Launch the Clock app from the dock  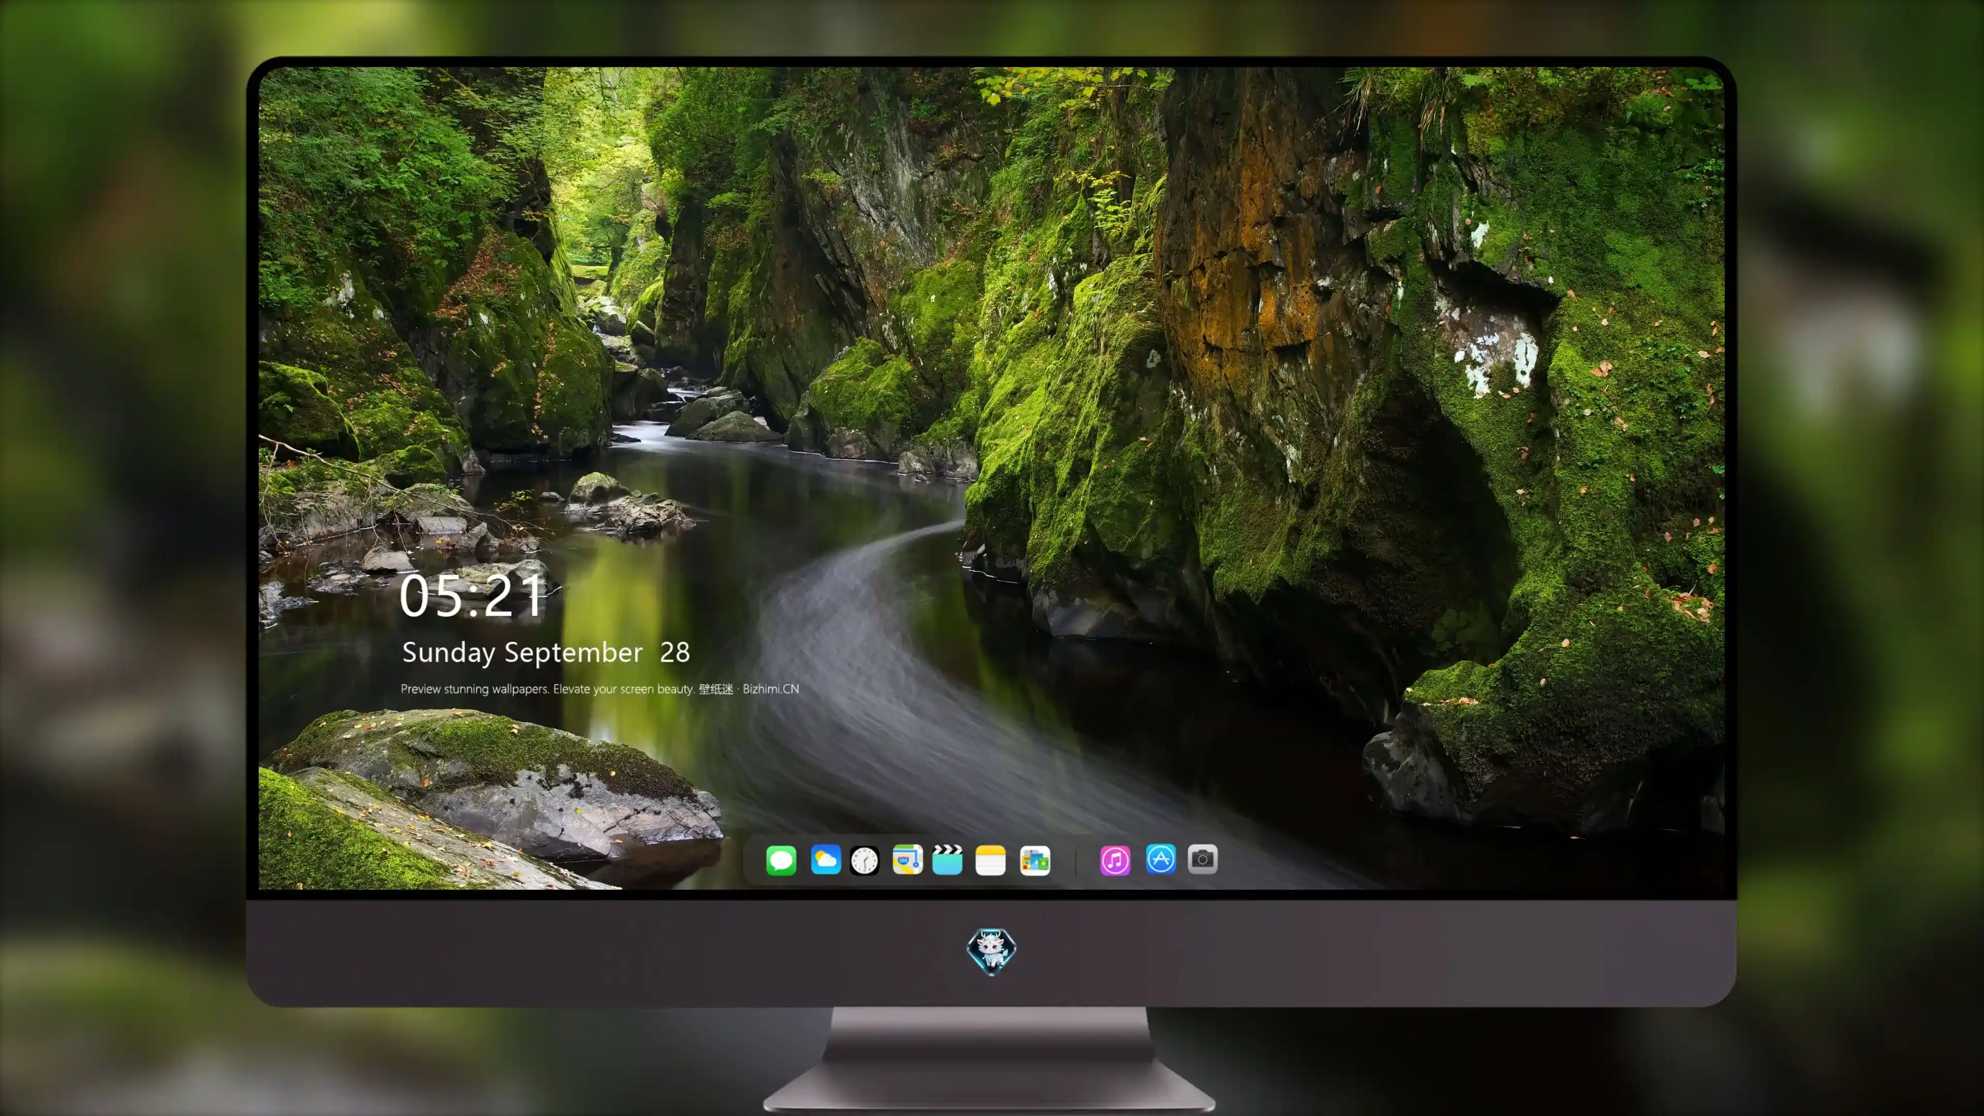click(864, 860)
